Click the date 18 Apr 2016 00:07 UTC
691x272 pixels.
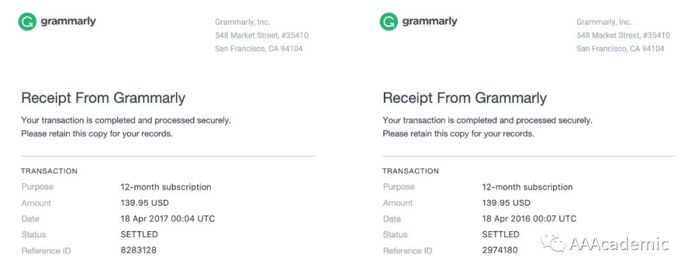[x=529, y=218]
